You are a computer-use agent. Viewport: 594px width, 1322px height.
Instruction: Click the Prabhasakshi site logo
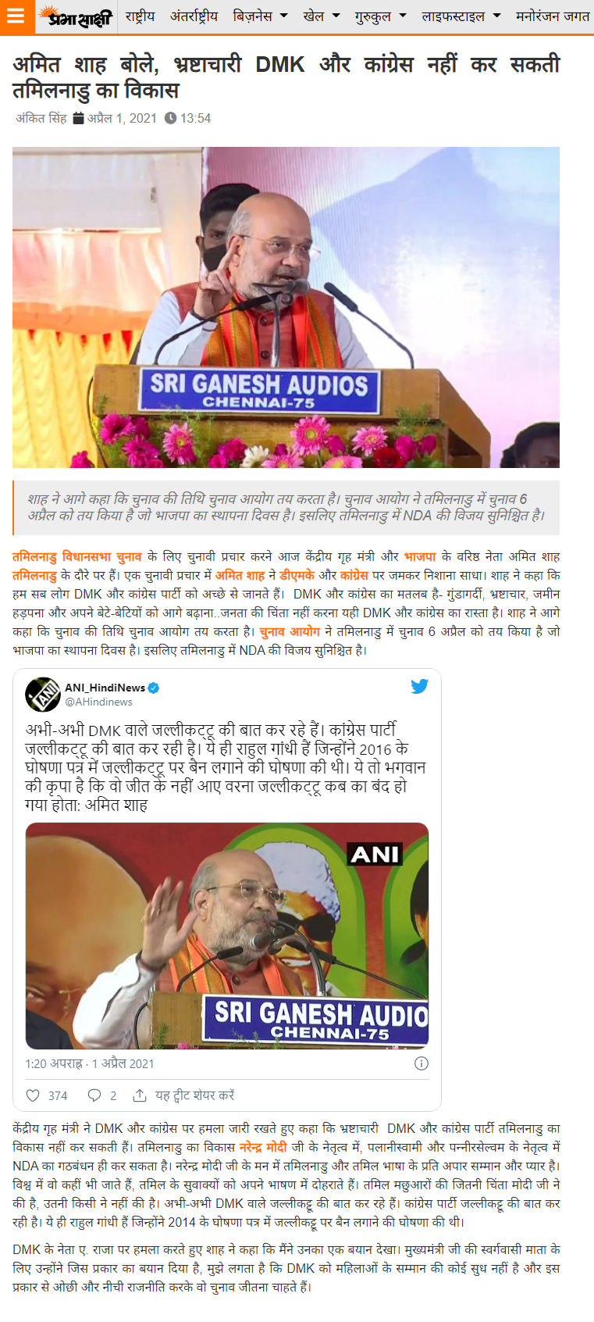[76, 16]
